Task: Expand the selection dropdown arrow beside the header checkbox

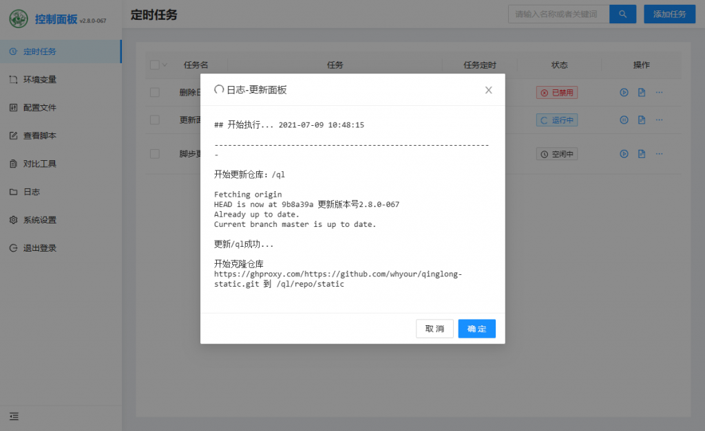Action: pos(165,65)
